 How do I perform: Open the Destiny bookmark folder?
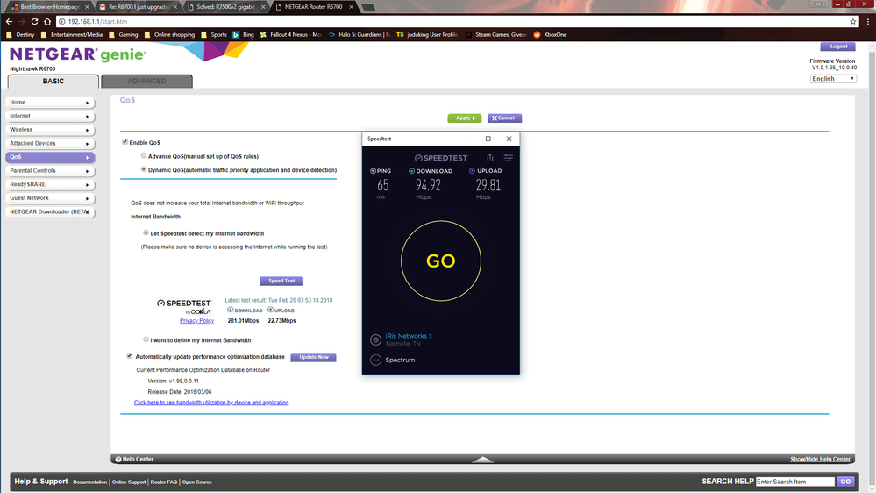tap(21, 35)
